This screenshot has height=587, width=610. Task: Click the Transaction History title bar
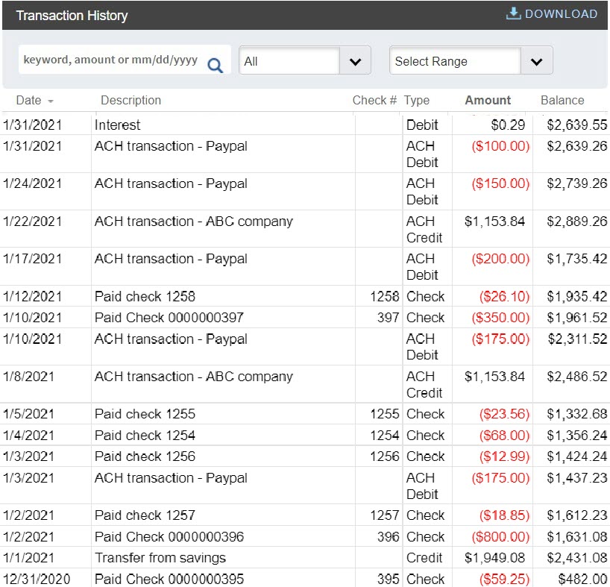tap(72, 15)
